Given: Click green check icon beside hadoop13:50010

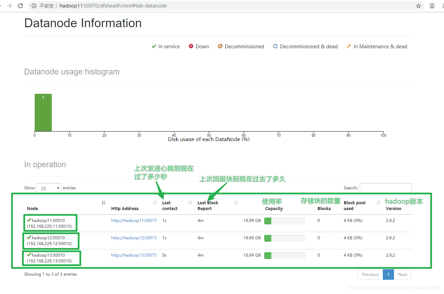Looking at the screenshot, I should point(29,255).
